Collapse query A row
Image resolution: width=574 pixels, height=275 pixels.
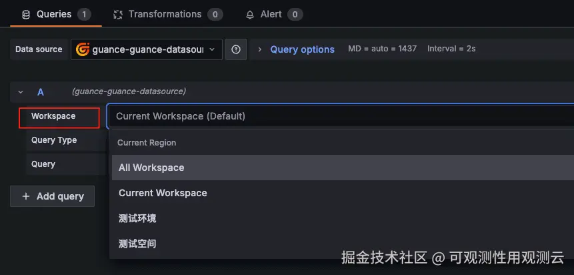click(x=21, y=92)
